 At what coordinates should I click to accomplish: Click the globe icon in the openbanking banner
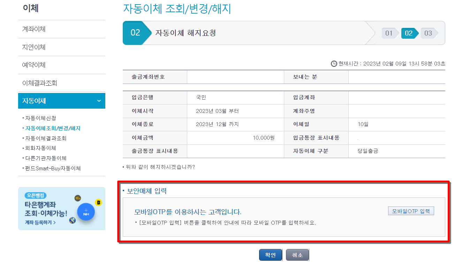(x=73, y=221)
